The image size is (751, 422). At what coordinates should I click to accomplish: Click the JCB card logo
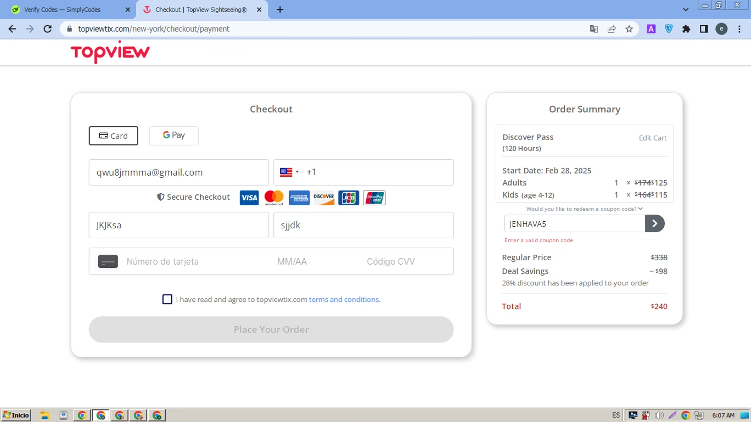tap(348, 198)
